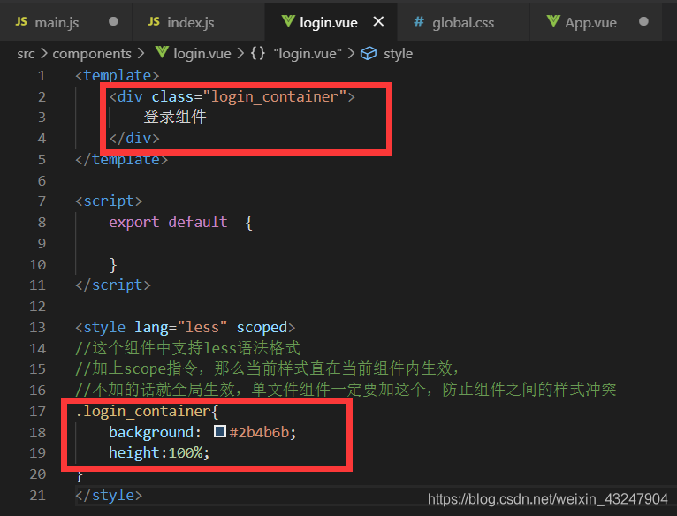Screen dimensions: 677x516
Task: Click the closing </div> tag
Action: (x=134, y=138)
